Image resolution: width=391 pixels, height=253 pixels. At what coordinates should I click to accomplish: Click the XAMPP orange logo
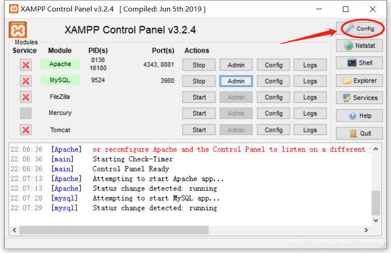click(18, 30)
